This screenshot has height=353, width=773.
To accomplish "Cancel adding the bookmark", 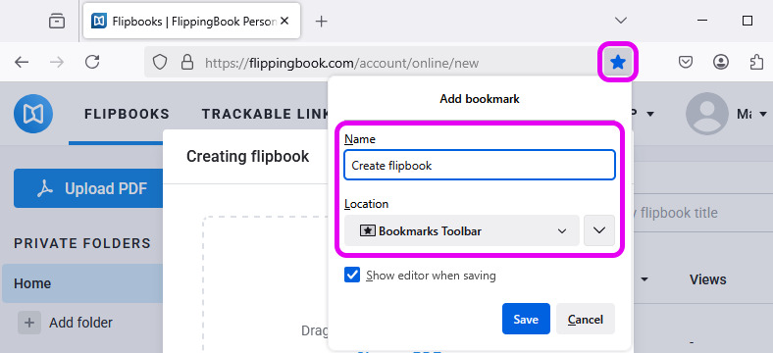I will (x=586, y=319).
